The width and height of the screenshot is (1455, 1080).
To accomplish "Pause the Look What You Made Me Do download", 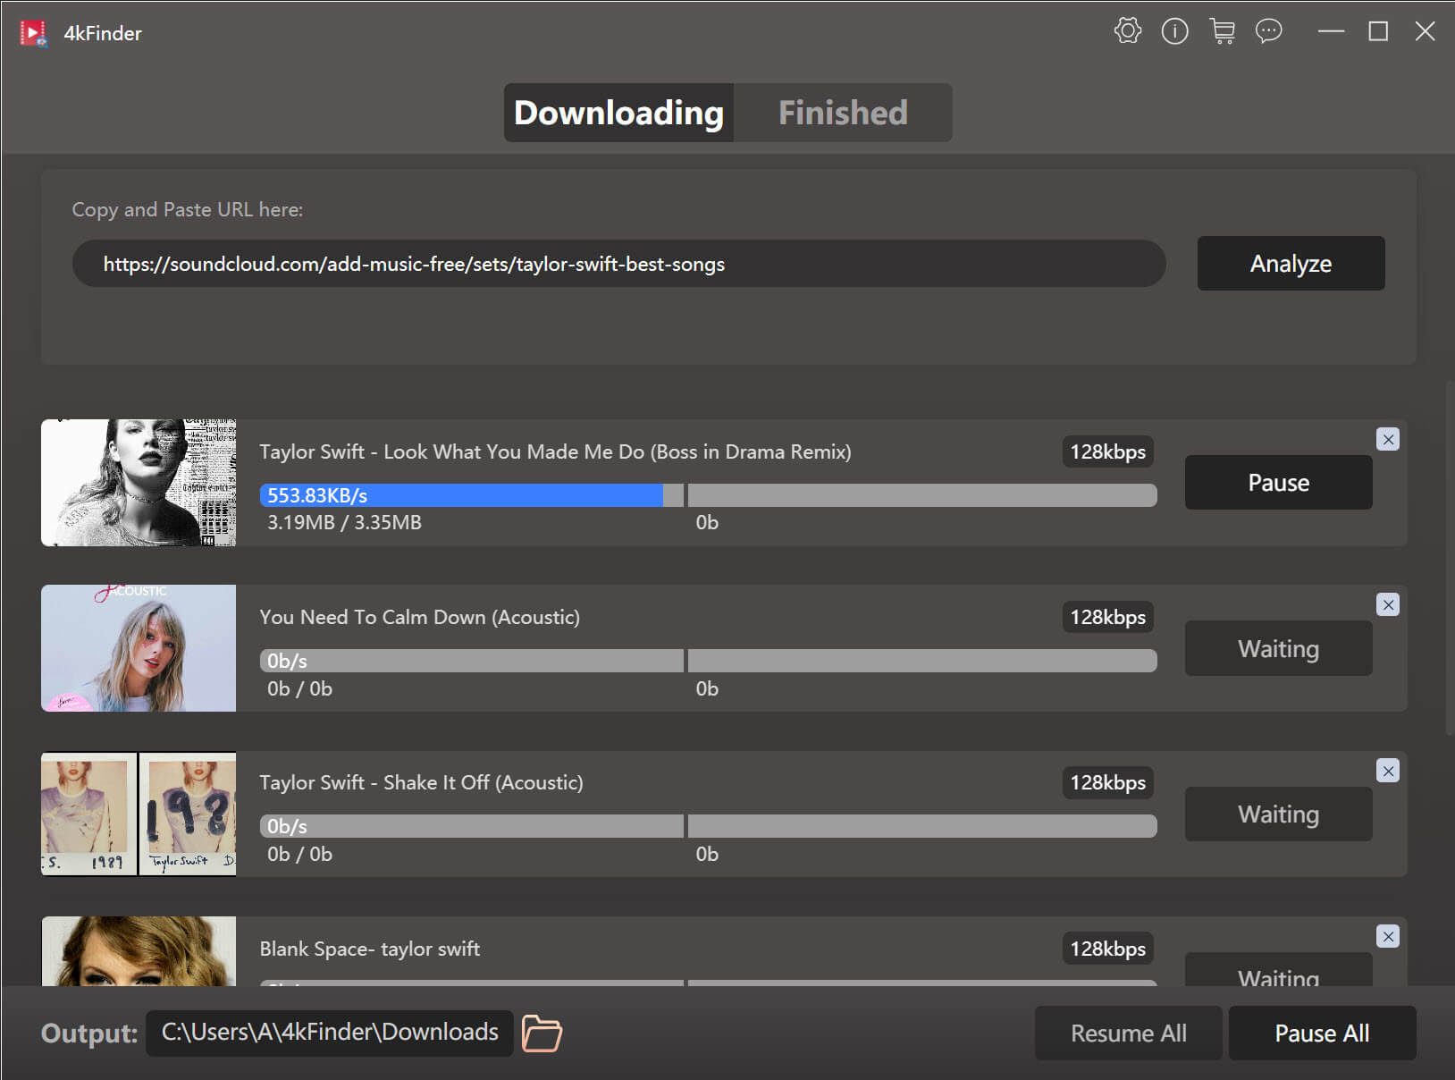I will click(x=1278, y=483).
